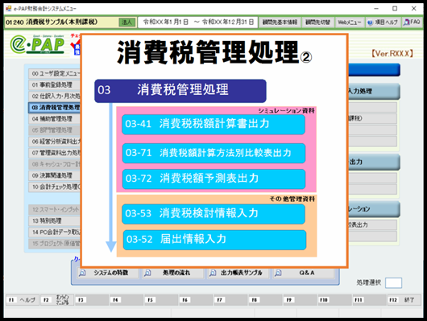Click the app icon in title bar
The width and height of the screenshot is (427, 321).
[x=8, y=8]
